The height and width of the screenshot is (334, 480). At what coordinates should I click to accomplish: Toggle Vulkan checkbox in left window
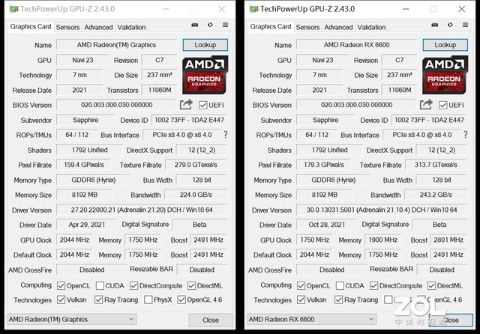click(x=61, y=300)
